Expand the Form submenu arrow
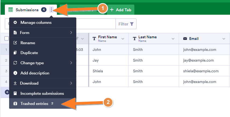Image resolution: width=230 pixels, height=117 pixels. click(71, 33)
